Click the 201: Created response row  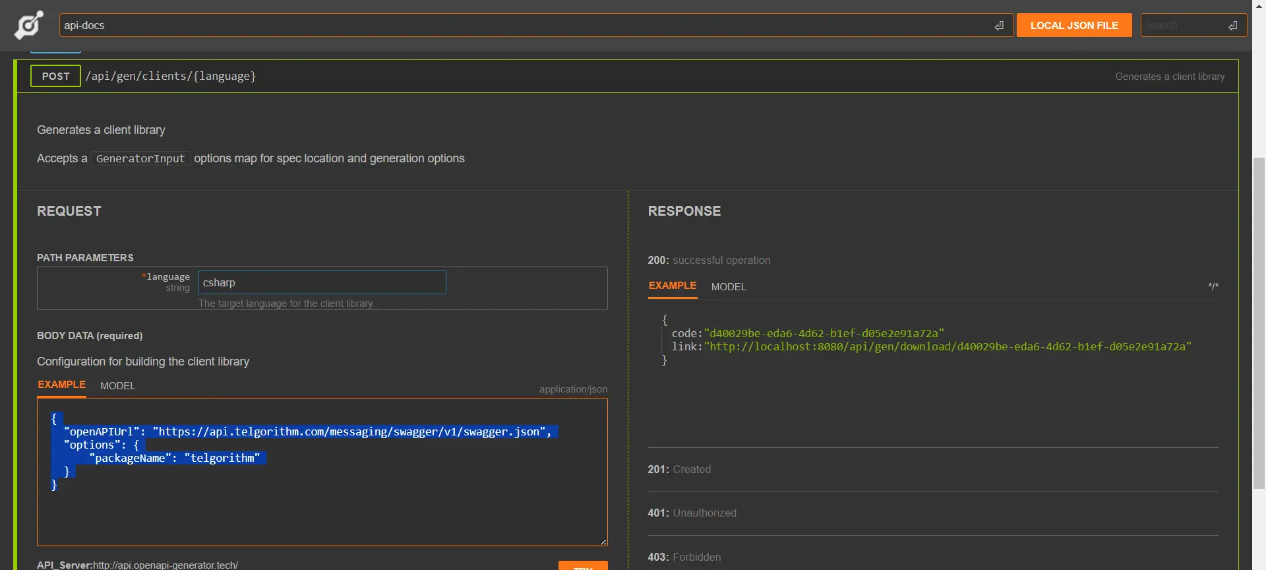click(x=933, y=470)
